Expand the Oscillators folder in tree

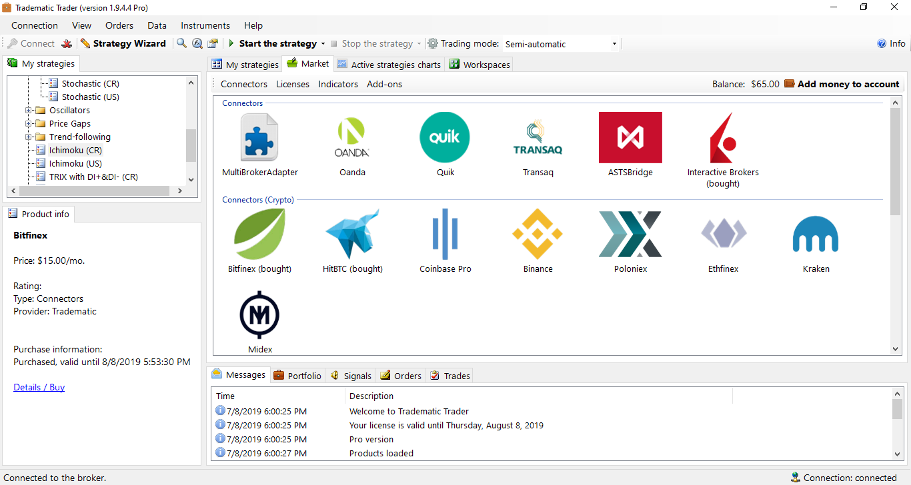coord(29,111)
